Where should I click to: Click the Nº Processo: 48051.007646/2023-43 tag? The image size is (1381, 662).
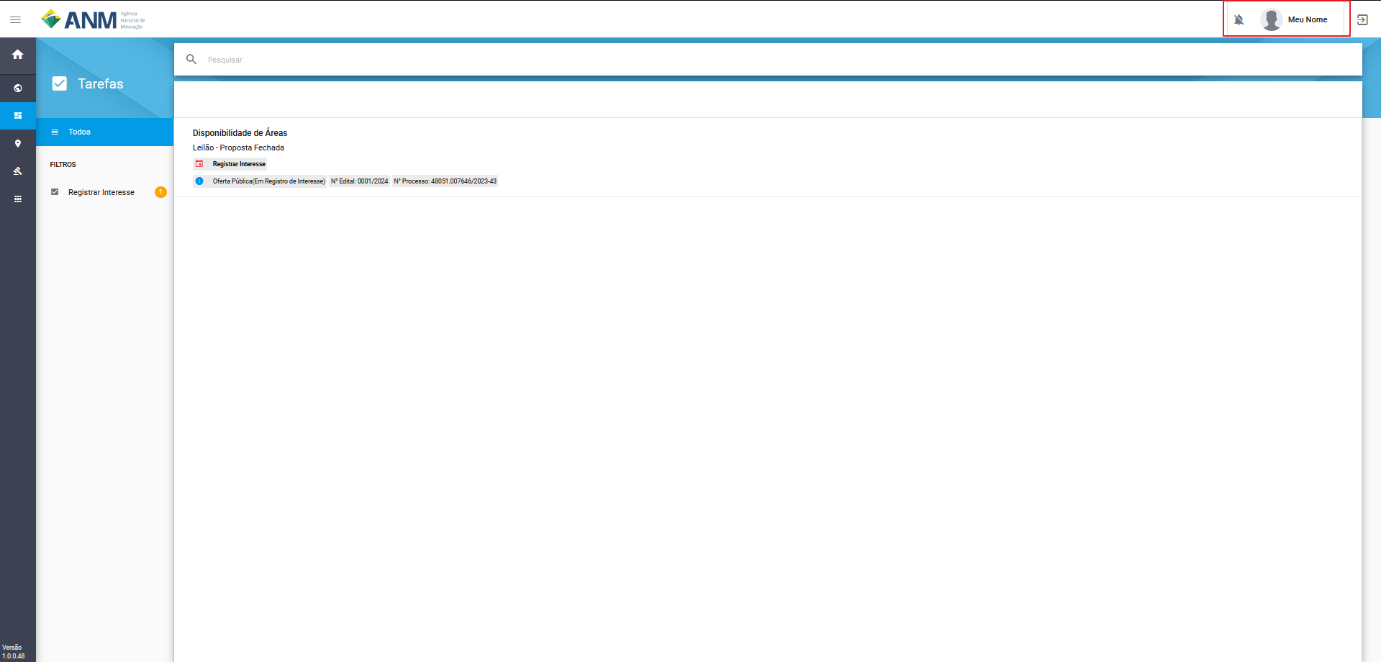tap(445, 181)
